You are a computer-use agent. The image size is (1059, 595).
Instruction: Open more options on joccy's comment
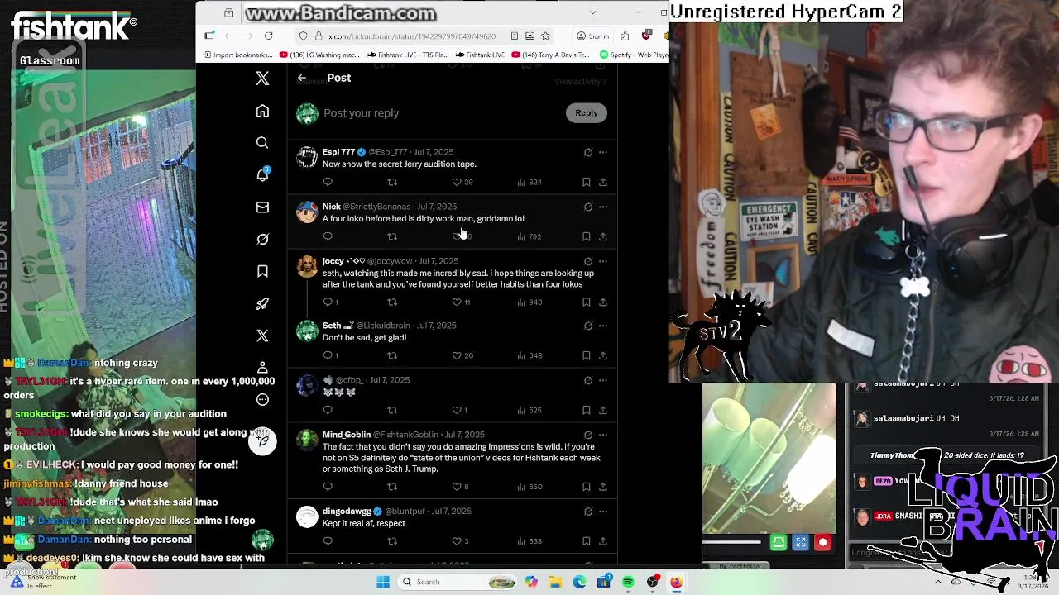tap(603, 261)
